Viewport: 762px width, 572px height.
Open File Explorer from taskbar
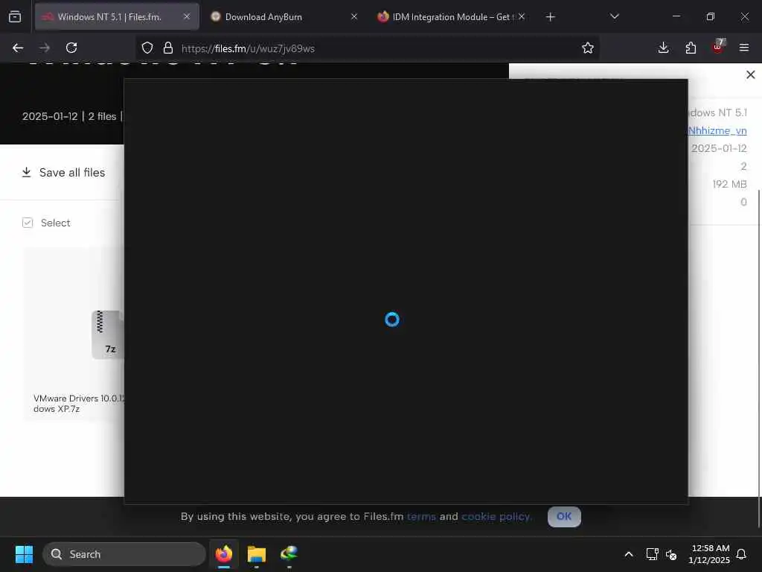[257, 554]
